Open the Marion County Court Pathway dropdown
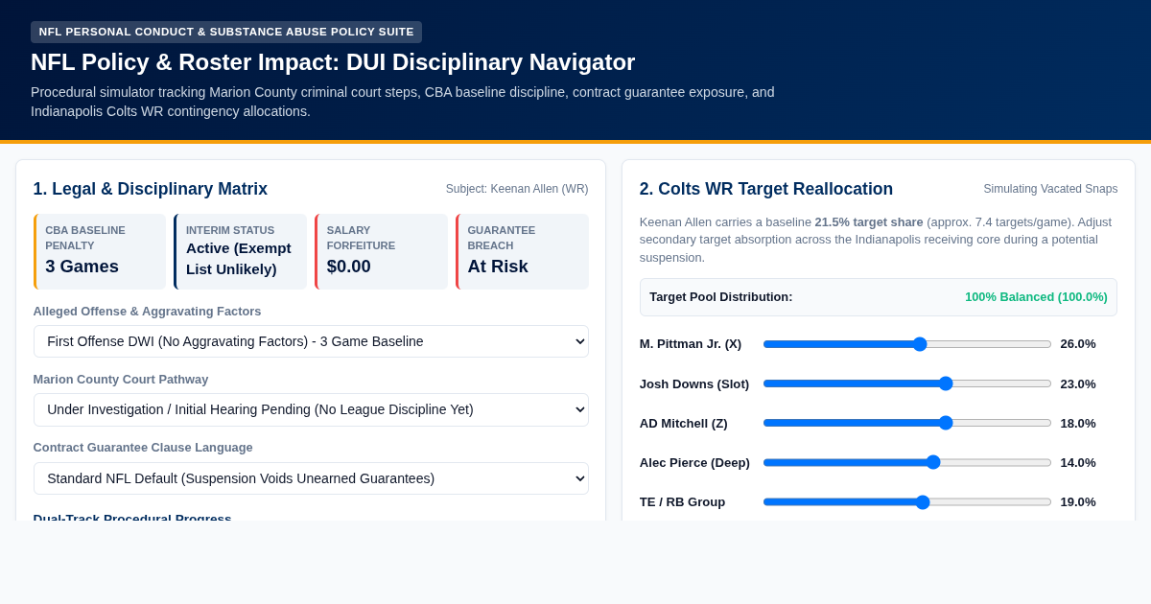1151x604 pixels. (x=311, y=409)
